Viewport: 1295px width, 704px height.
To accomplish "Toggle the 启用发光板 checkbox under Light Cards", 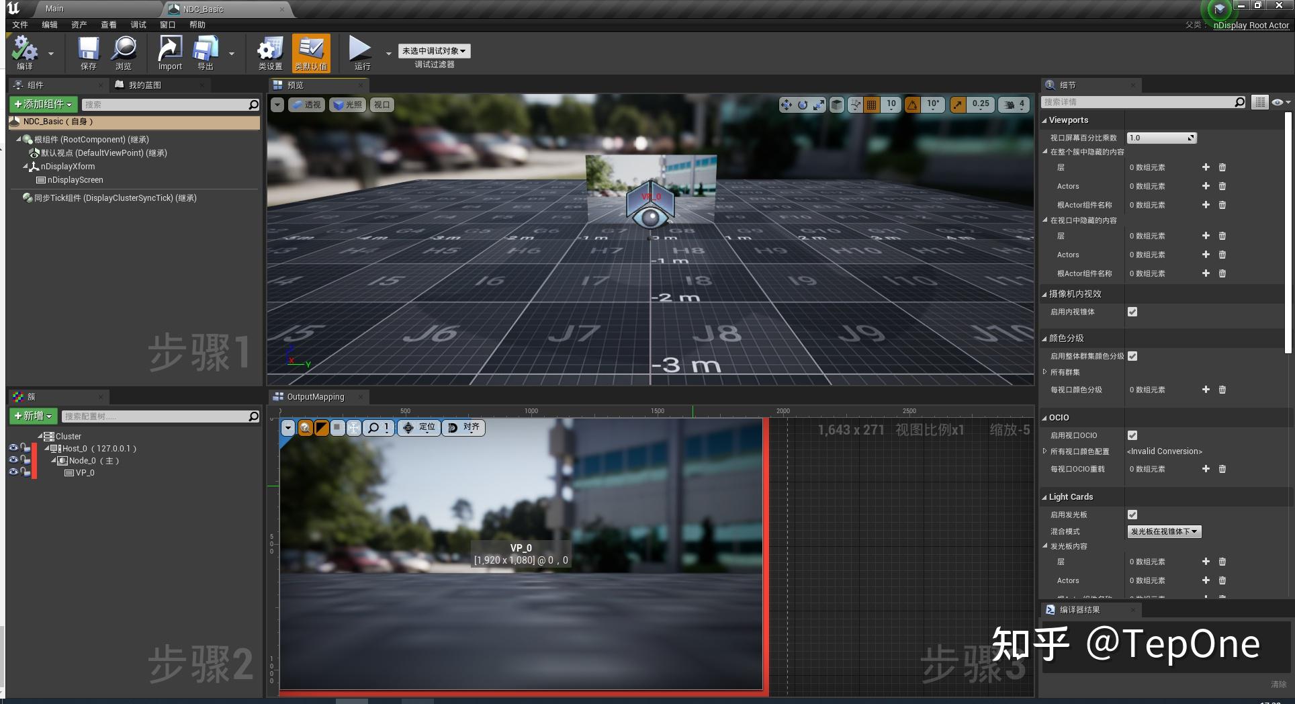I will (x=1132, y=515).
